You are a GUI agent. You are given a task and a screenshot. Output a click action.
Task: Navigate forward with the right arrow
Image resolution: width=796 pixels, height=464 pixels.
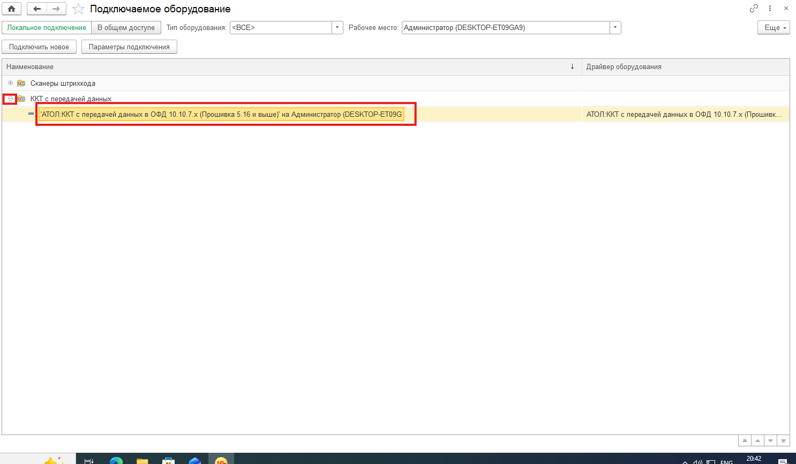(x=56, y=9)
